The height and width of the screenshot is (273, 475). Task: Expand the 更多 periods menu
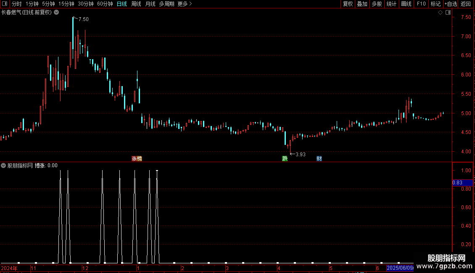185,4
